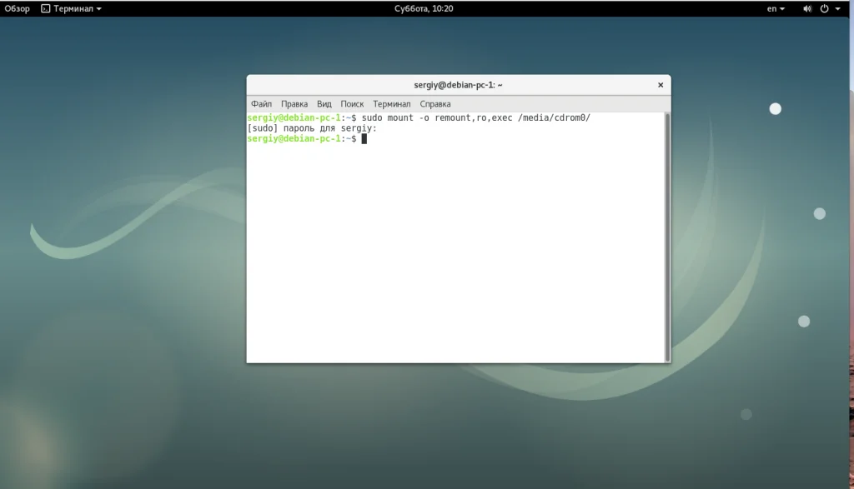Expand the system menu arrow at far right
This screenshot has width=854, height=489.
point(837,9)
